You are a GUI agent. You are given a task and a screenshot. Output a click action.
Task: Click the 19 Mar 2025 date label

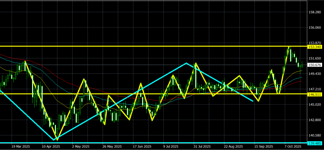coord(20,147)
